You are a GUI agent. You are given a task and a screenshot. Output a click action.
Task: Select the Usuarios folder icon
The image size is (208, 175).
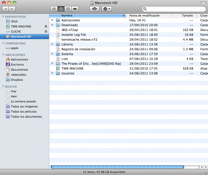[58, 73]
